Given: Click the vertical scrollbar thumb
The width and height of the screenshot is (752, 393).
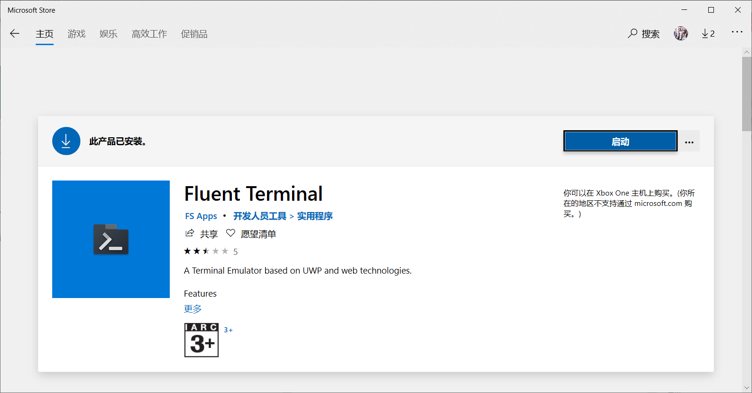Looking at the screenshot, I should coord(747,94).
